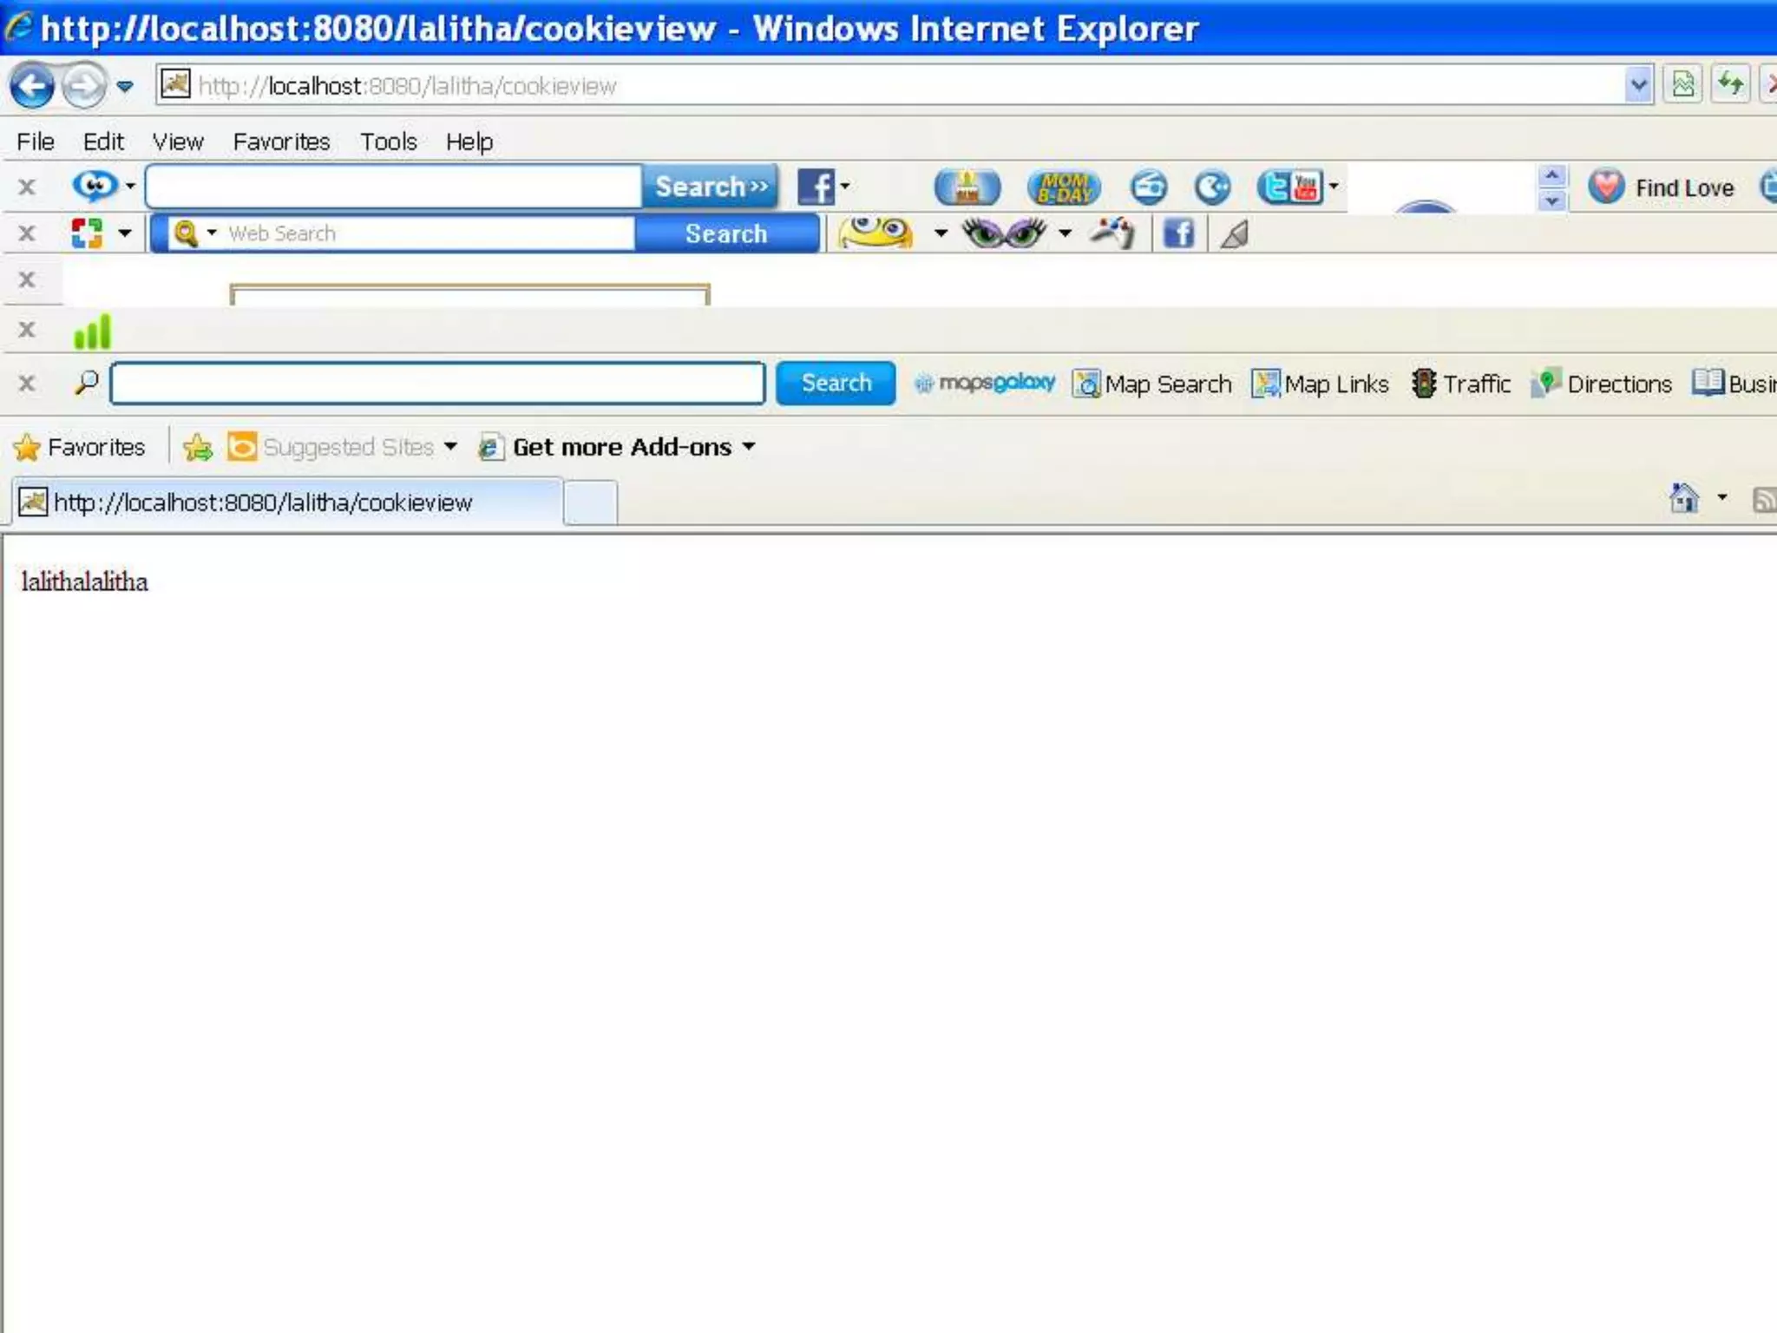The width and height of the screenshot is (1777, 1333).
Task: Refresh the page with green arrows icon
Action: click(x=1730, y=85)
